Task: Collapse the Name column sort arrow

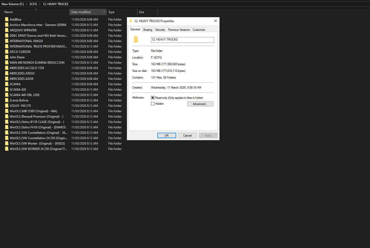Action: [x=36, y=9]
